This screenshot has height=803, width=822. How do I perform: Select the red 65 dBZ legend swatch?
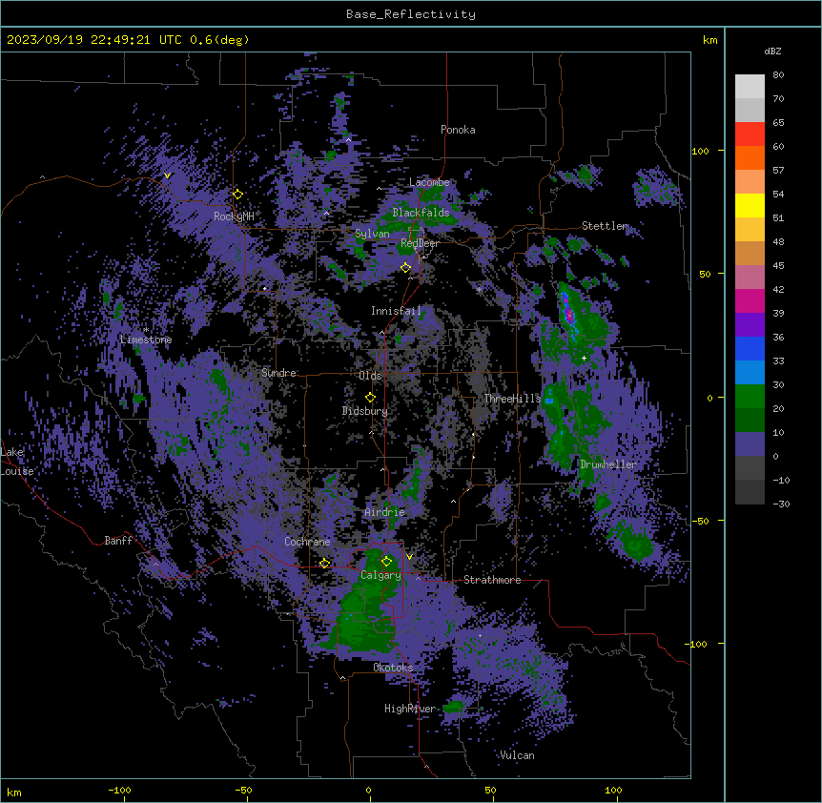tap(750, 134)
